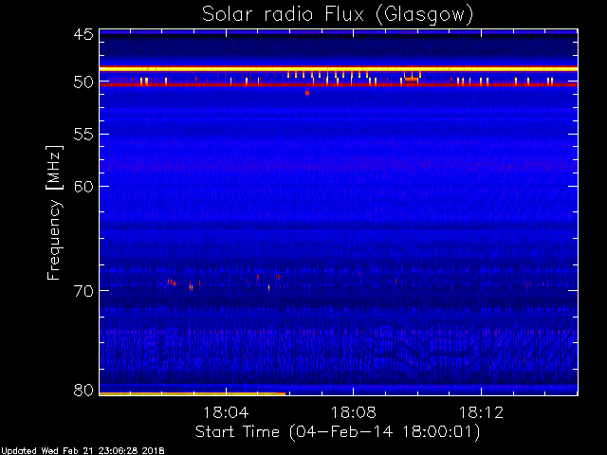Screen dimensions: 607x455
Task: Click the orange strip along the bottom axis
Action: (193, 394)
